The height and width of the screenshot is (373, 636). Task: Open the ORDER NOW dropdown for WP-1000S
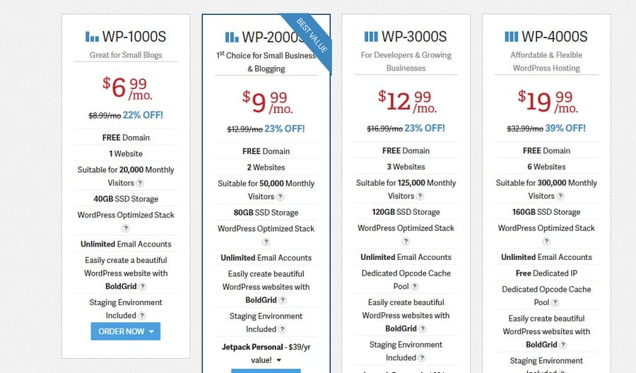tap(126, 331)
